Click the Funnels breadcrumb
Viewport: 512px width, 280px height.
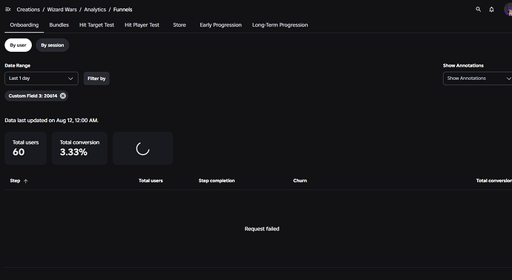coord(122,10)
